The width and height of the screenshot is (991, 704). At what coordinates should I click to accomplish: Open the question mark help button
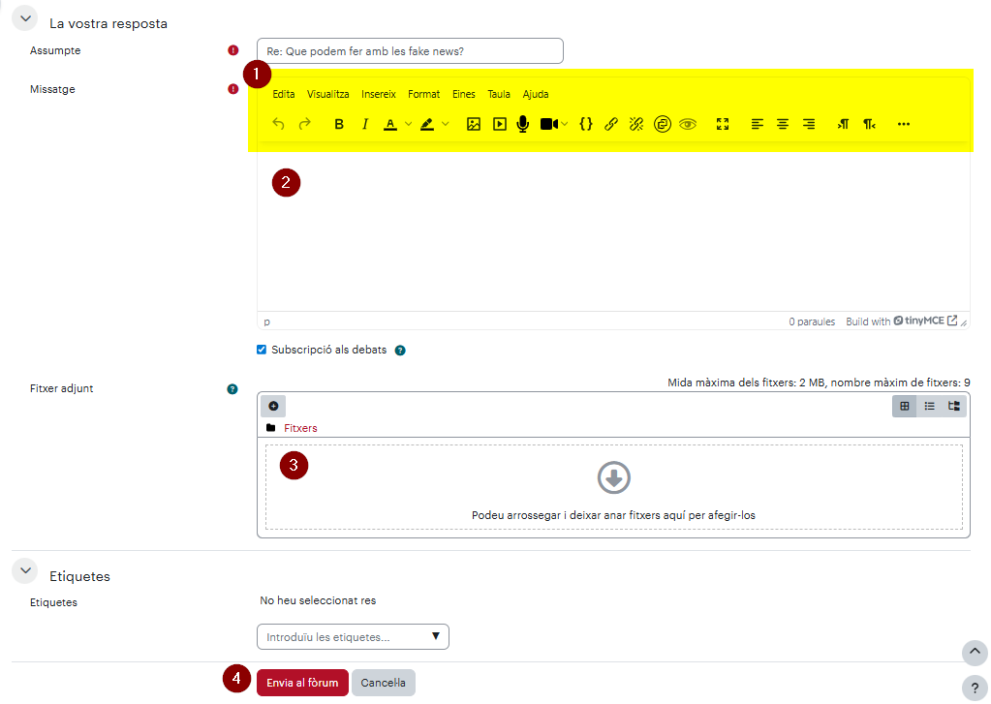pyautogui.click(x=975, y=689)
